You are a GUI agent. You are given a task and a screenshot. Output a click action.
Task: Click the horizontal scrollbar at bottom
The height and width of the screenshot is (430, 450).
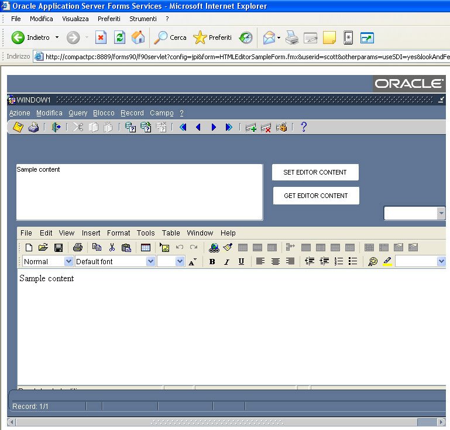[217, 422]
